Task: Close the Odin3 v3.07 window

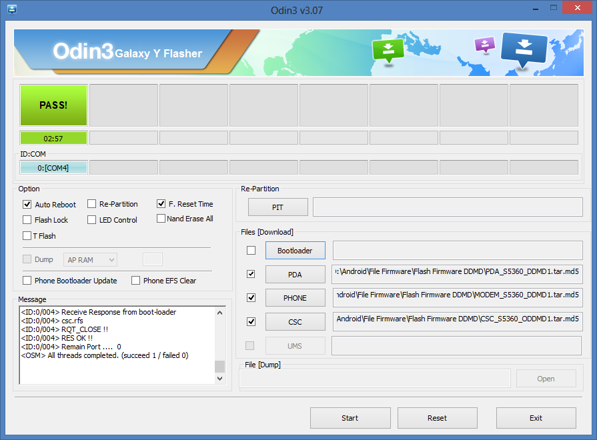Action: click(x=577, y=7)
